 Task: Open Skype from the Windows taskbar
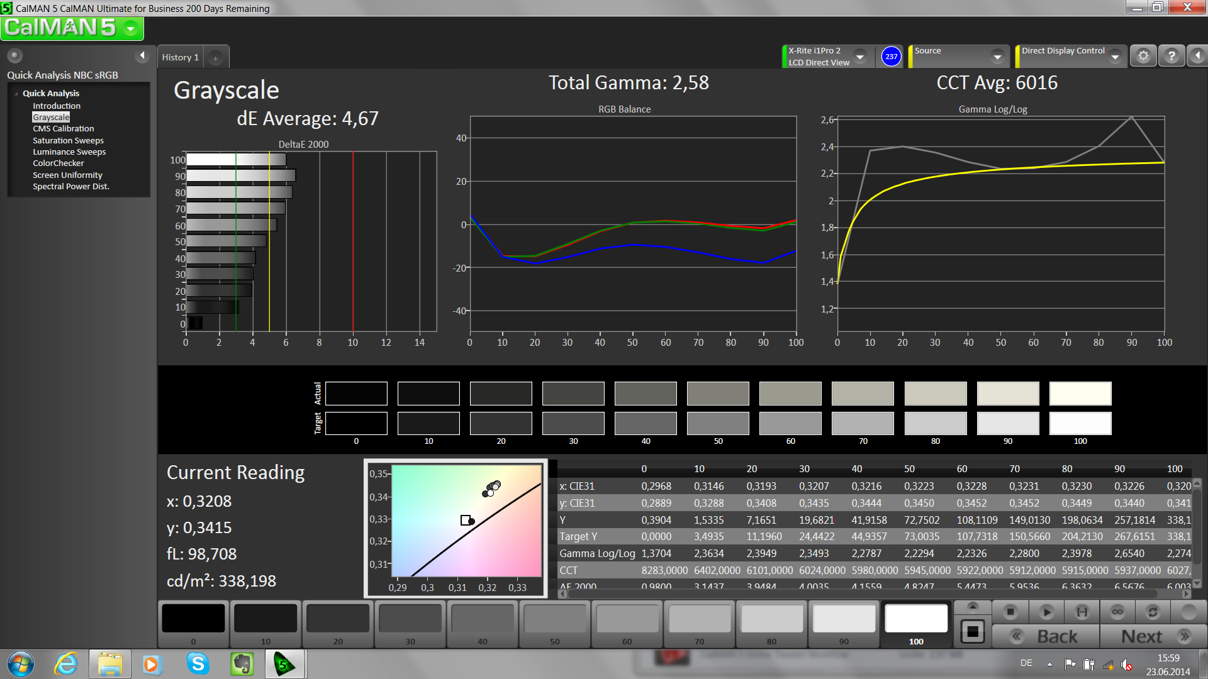198,664
